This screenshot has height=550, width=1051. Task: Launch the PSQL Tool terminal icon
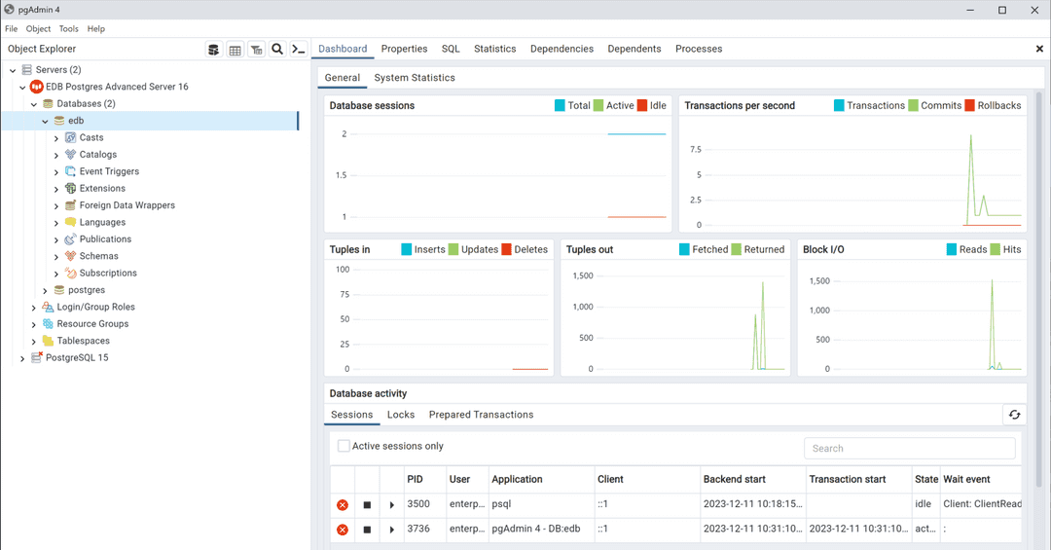pyautogui.click(x=299, y=50)
